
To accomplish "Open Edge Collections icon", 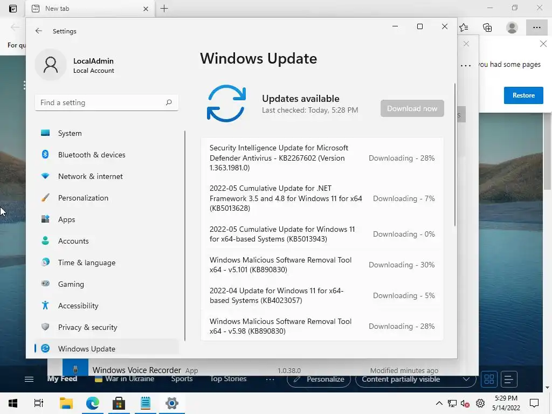I will click(487, 27).
